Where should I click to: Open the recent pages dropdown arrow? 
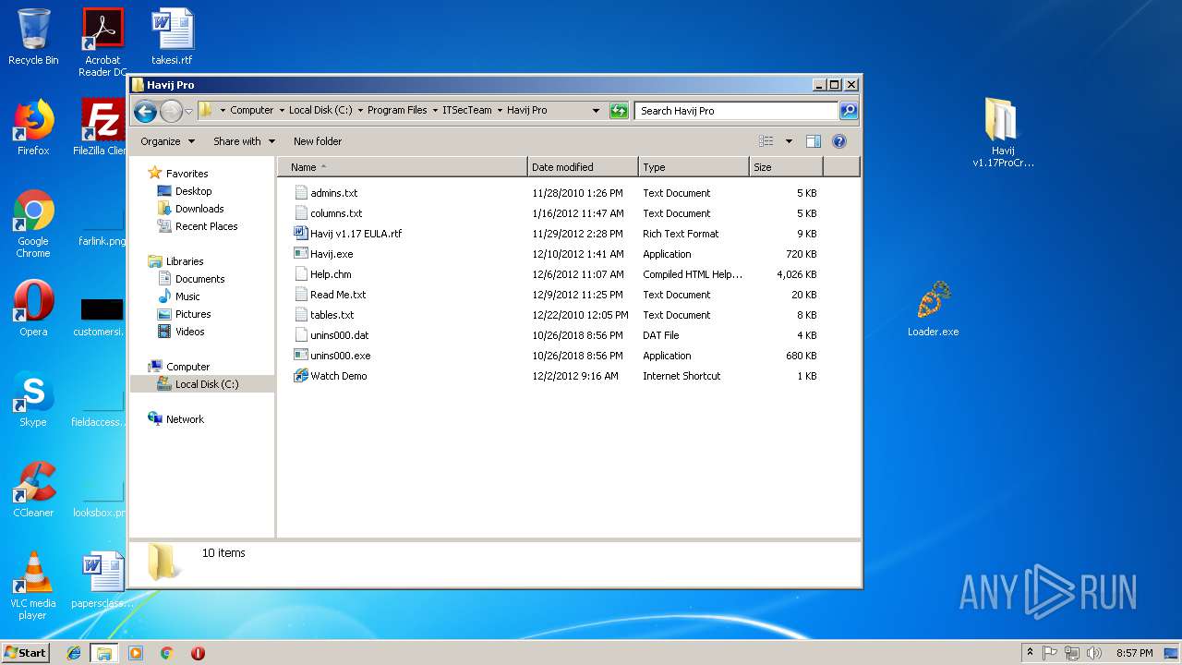coord(189,111)
